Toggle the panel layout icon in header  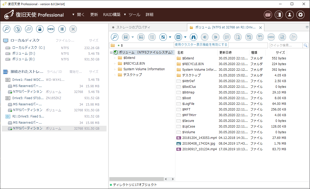tap(279, 15)
